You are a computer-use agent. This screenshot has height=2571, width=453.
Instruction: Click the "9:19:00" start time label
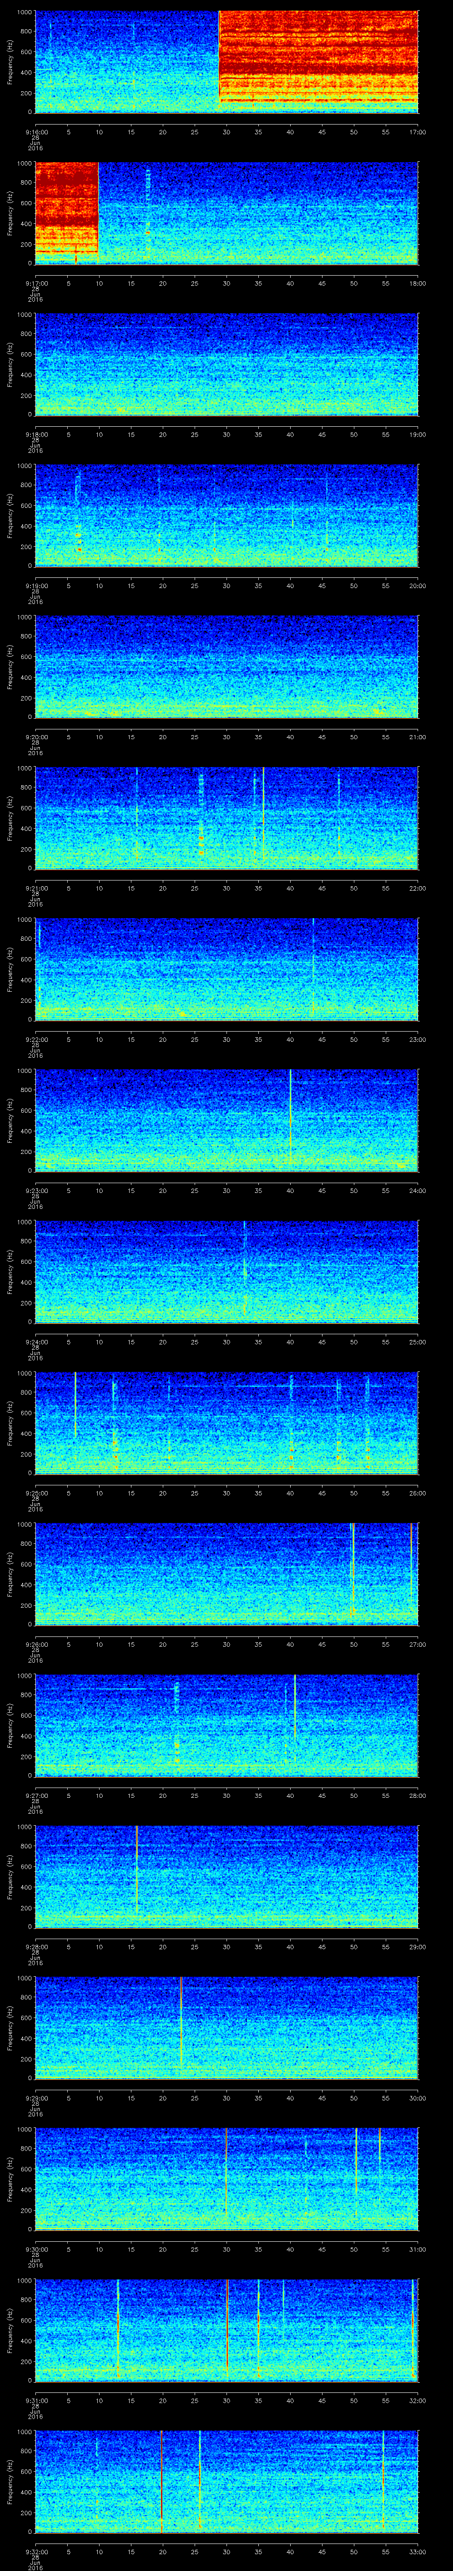[36, 586]
